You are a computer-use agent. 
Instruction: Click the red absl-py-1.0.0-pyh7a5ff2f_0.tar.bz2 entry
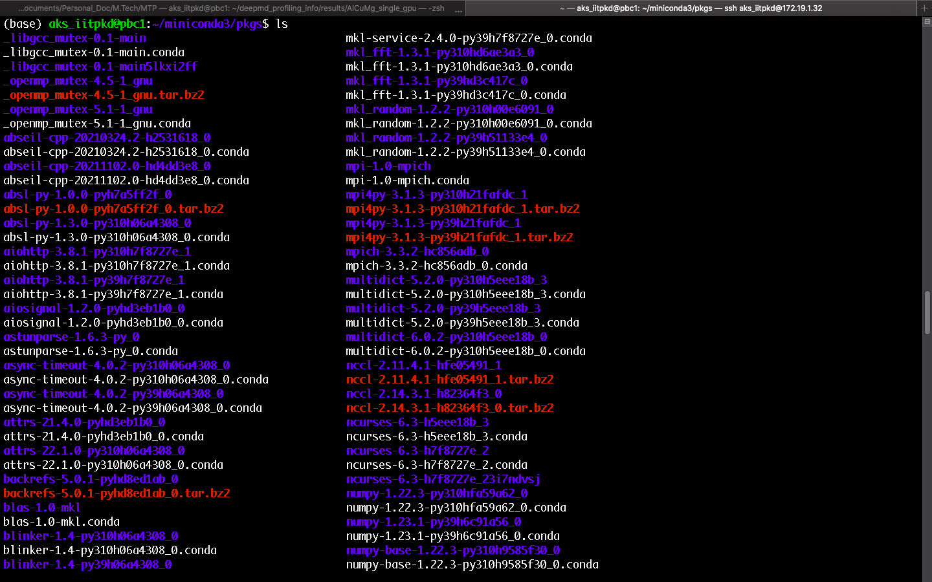[x=113, y=209]
